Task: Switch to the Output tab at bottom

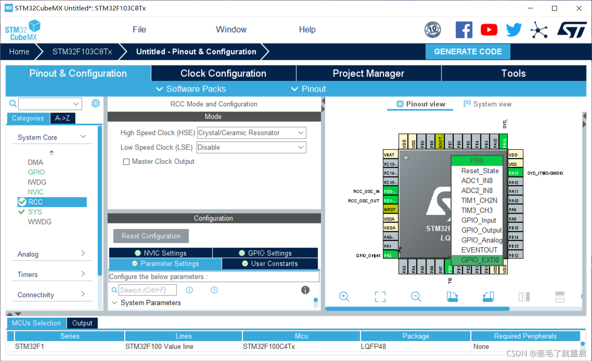Action: pyautogui.click(x=82, y=323)
